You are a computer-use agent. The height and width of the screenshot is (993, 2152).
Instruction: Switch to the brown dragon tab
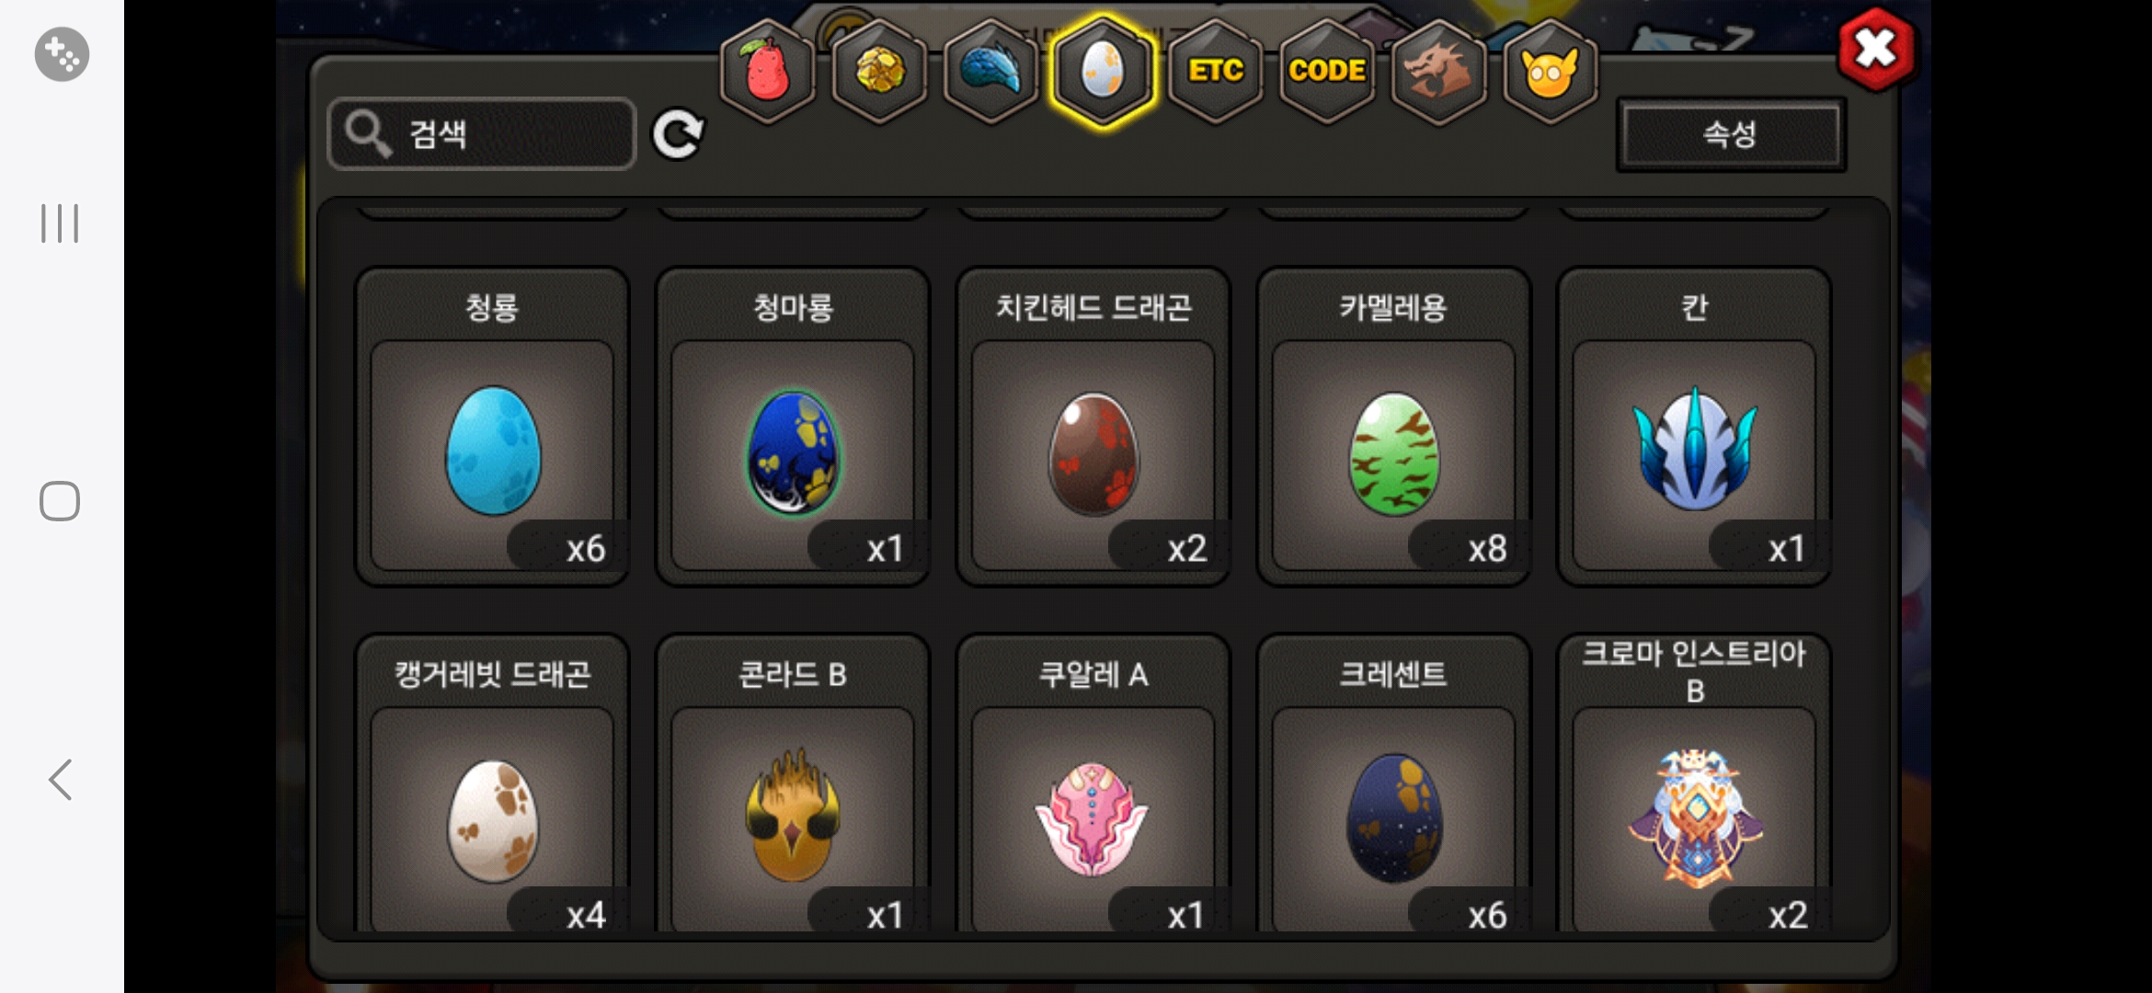1438,71
